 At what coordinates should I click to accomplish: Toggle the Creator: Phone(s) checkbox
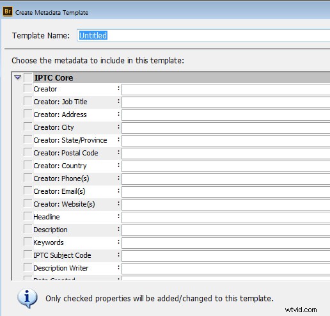coord(28,178)
